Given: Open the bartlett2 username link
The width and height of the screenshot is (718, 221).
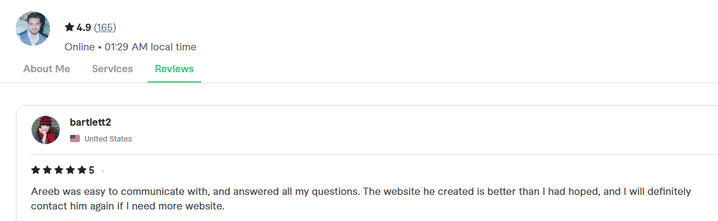Looking at the screenshot, I should click(x=91, y=122).
